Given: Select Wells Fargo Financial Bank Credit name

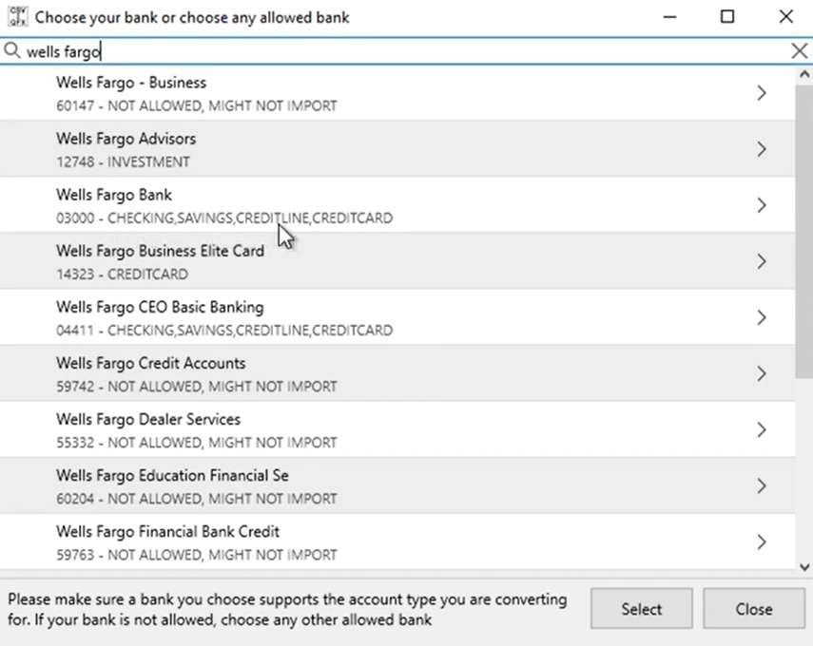Looking at the screenshot, I should click(x=167, y=532).
